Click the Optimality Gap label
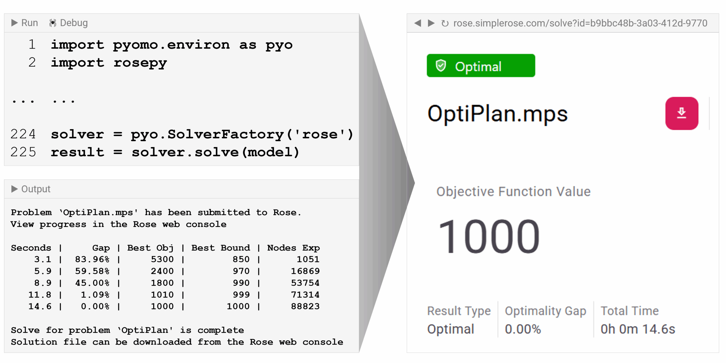 click(x=545, y=311)
